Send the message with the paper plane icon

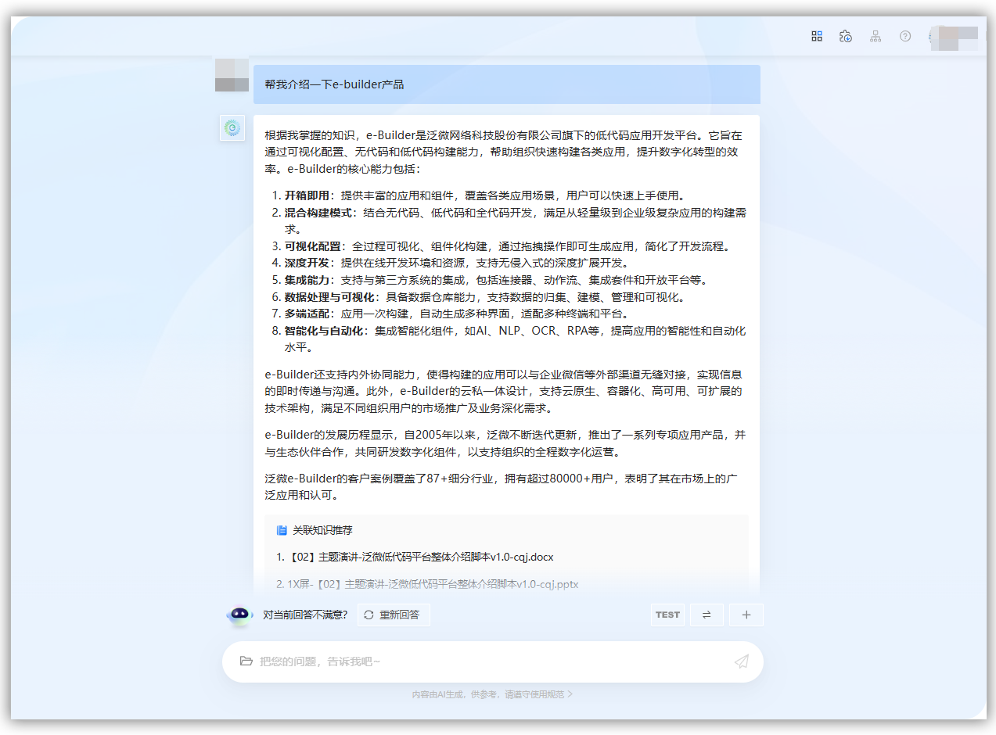742,661
